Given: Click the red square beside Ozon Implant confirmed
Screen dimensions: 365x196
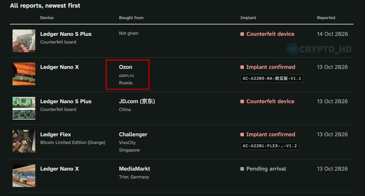Looking at the screenshot, I should click(x=242, y=67).
